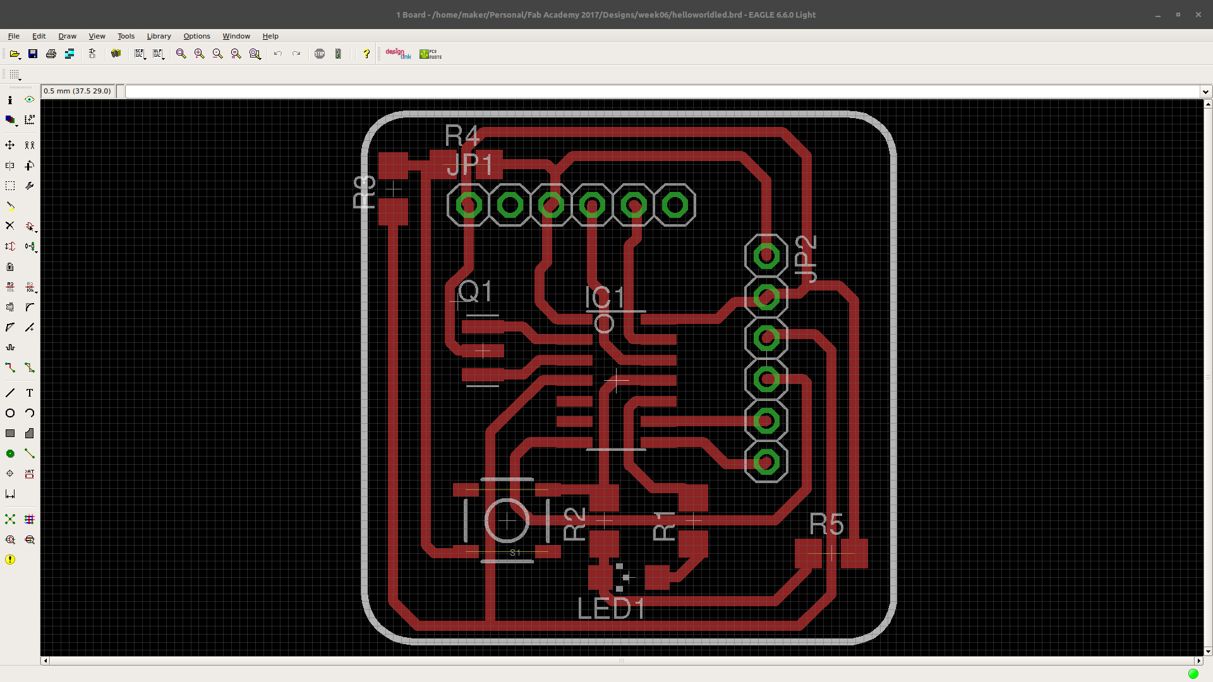Image resolution: width=1213 pixels, height=682 pixels.
Task: Redraw the screen with magnifier icon
Action: click(x=236, y=54)
